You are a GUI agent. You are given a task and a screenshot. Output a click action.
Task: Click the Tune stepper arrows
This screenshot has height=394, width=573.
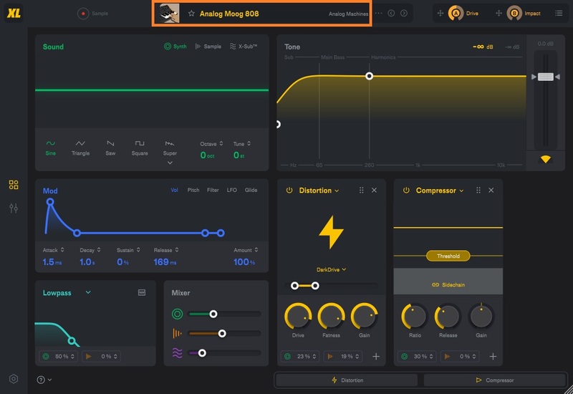click(x=249, y=144)
